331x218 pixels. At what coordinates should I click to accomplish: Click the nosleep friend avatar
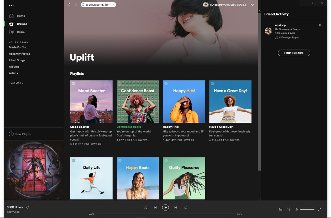(x=268, y=31)
